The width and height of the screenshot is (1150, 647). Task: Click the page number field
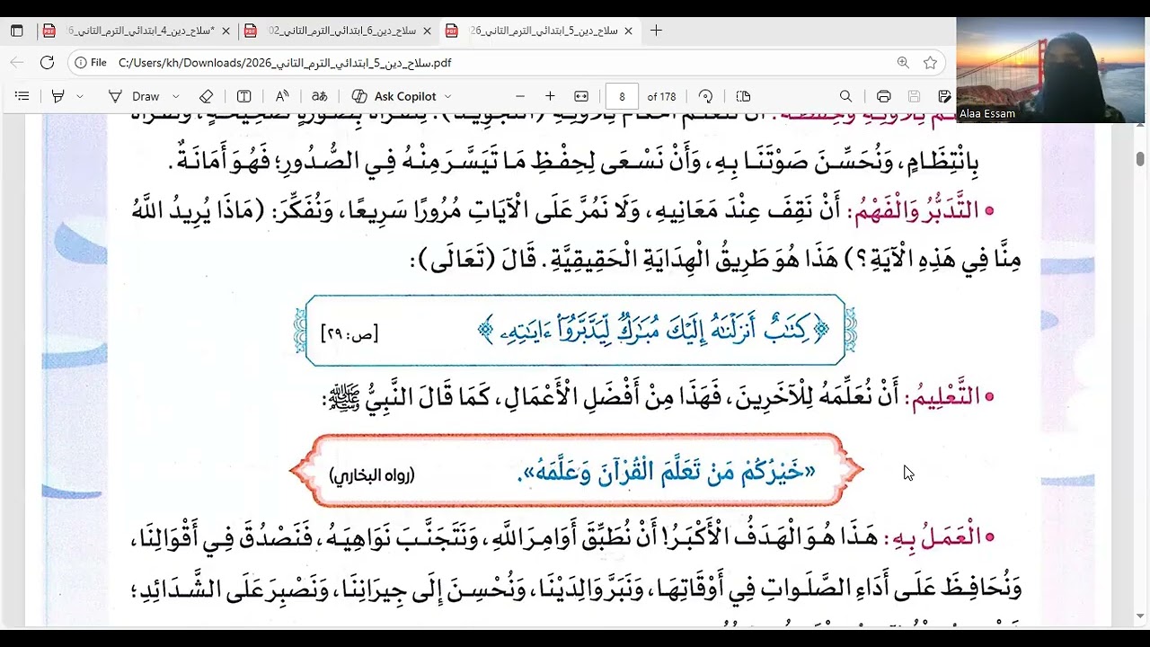tap(622, 96)
